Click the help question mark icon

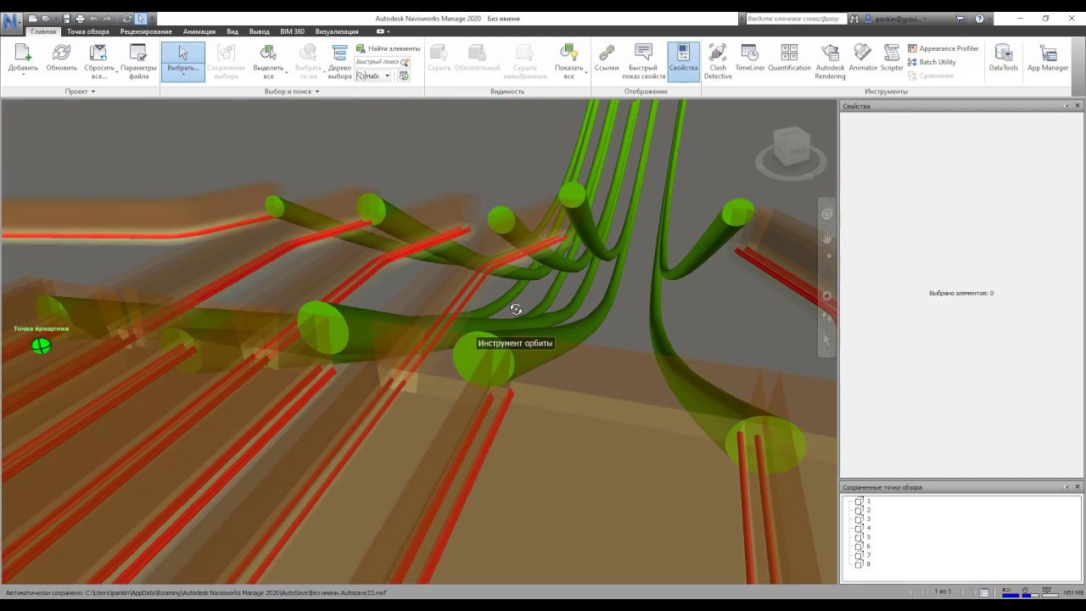(x=979, y=19)
